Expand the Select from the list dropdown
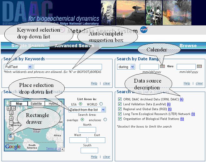The image size is (206, 162). pos(87,109)
